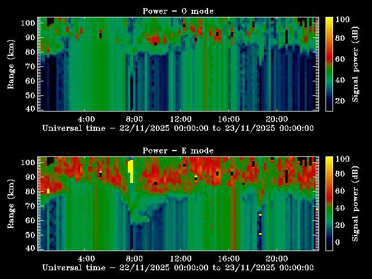Select the tall yellow streak in E mode plot
The image size is (372, 279).
click(x=131, y=171)
